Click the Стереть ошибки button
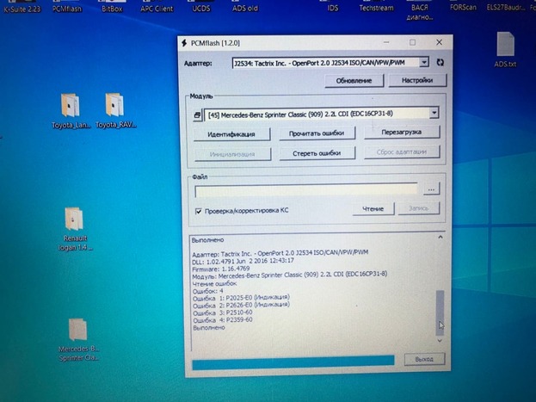Screen dimensions: 536x402 [317, 152]
